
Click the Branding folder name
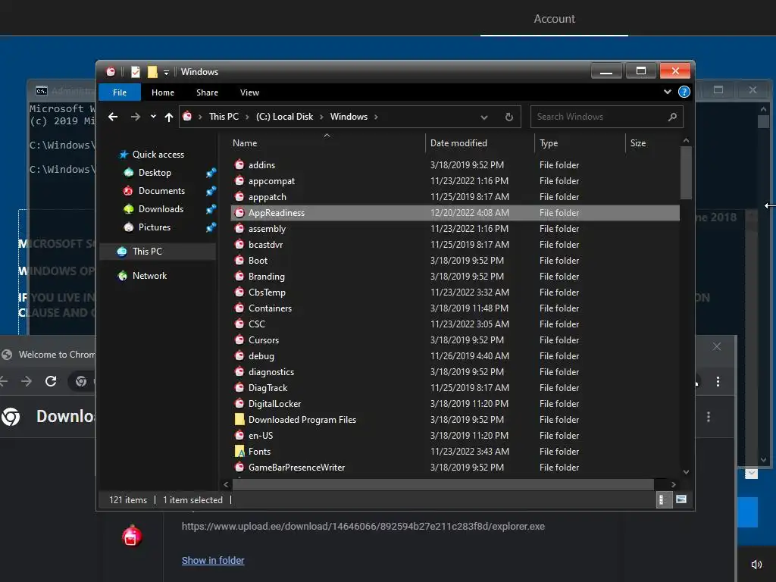point(266,276)
